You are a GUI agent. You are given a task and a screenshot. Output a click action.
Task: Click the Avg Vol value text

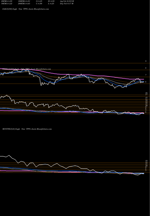(67, 1)
